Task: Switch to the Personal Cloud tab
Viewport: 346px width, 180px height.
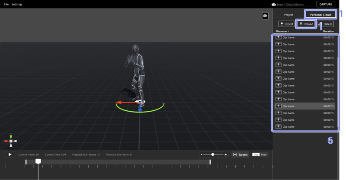Action: (320, 15)
